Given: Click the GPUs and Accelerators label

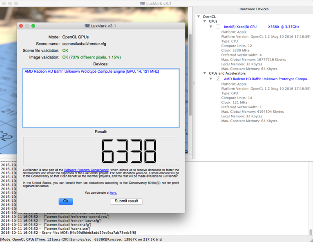Looking at the screenshot, I should [x=227, y=73].
